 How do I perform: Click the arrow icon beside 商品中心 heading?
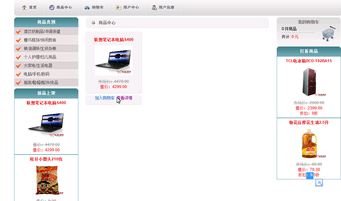point(93,23)
